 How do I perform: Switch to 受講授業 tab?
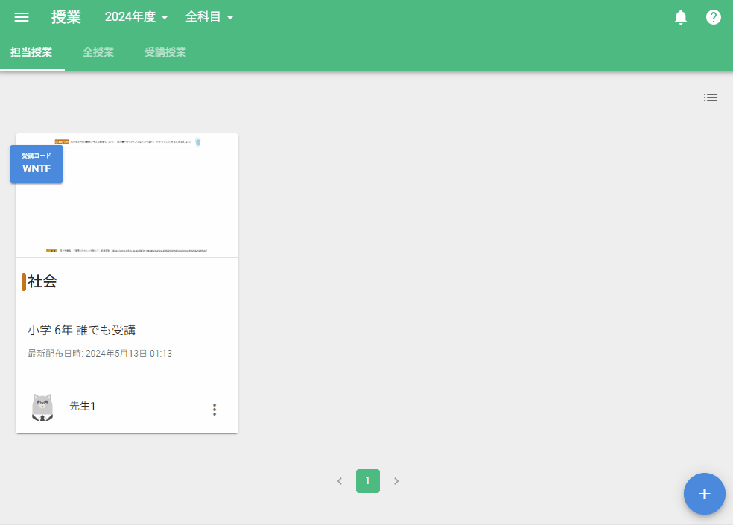coord(165,52)
